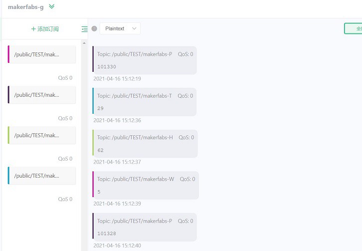Click the makerfabs-H message with payload 62
Viewport: 362px width, 251px height.
pos(145,144)
